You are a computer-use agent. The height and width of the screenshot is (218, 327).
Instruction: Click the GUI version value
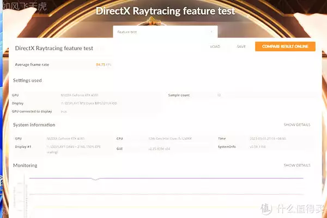(x=159, y=149)
